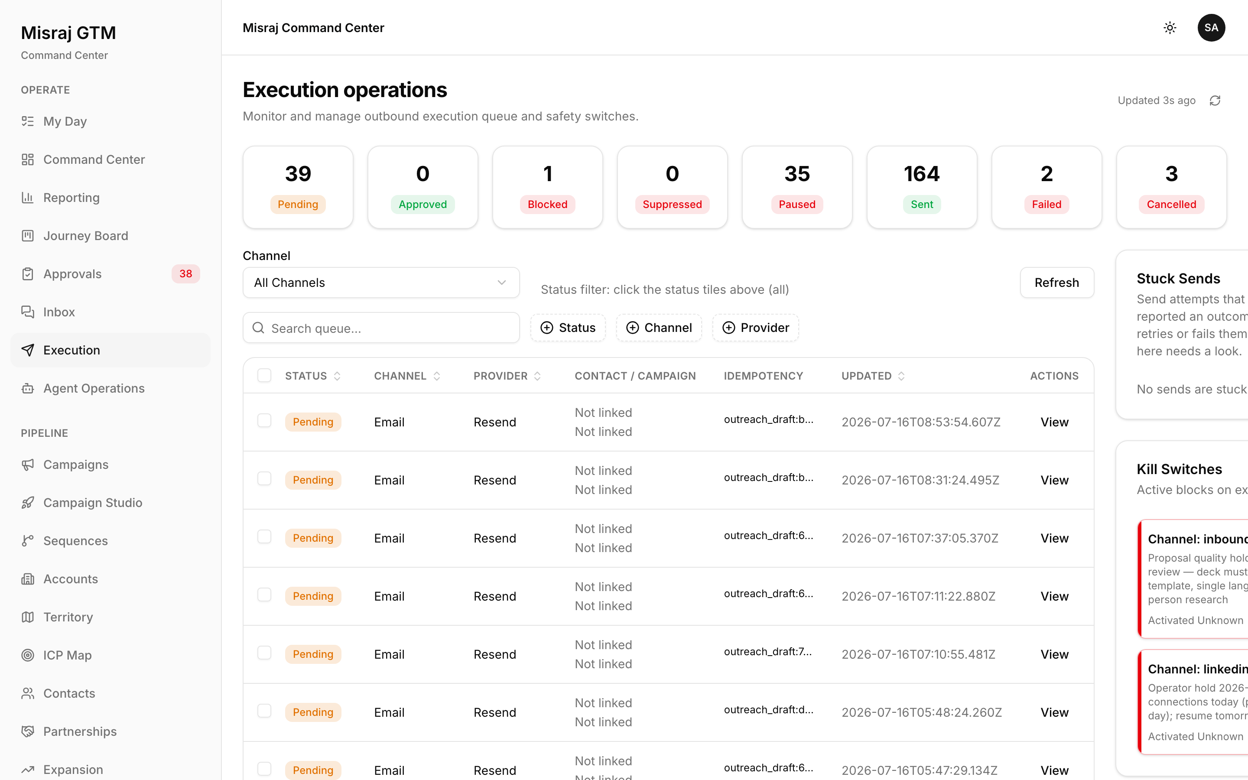Navigate to Inbox in sidebar
This screenshot has width=1248, height=780.
pos(110,312)
